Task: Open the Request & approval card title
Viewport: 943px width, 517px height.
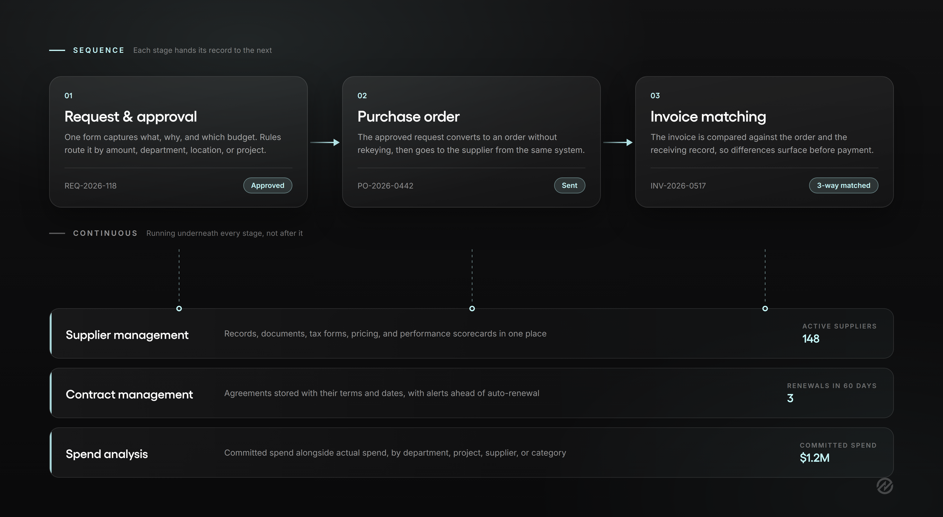Action: point(131,117)
